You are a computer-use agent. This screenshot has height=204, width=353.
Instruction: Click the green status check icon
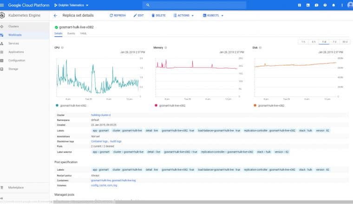coord(56,27)
